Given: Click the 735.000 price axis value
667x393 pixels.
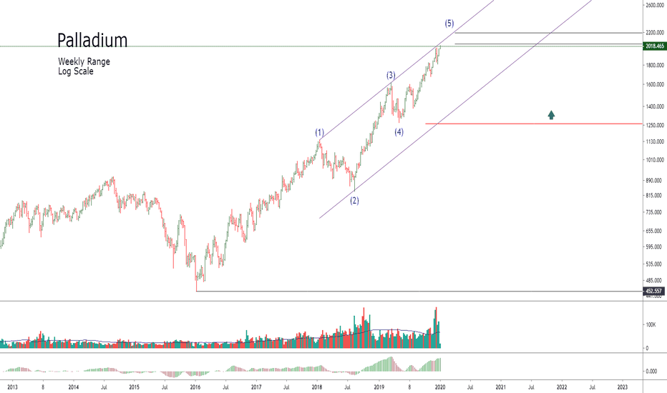Looking at the screenshot, I should click(x=655, y=212).
